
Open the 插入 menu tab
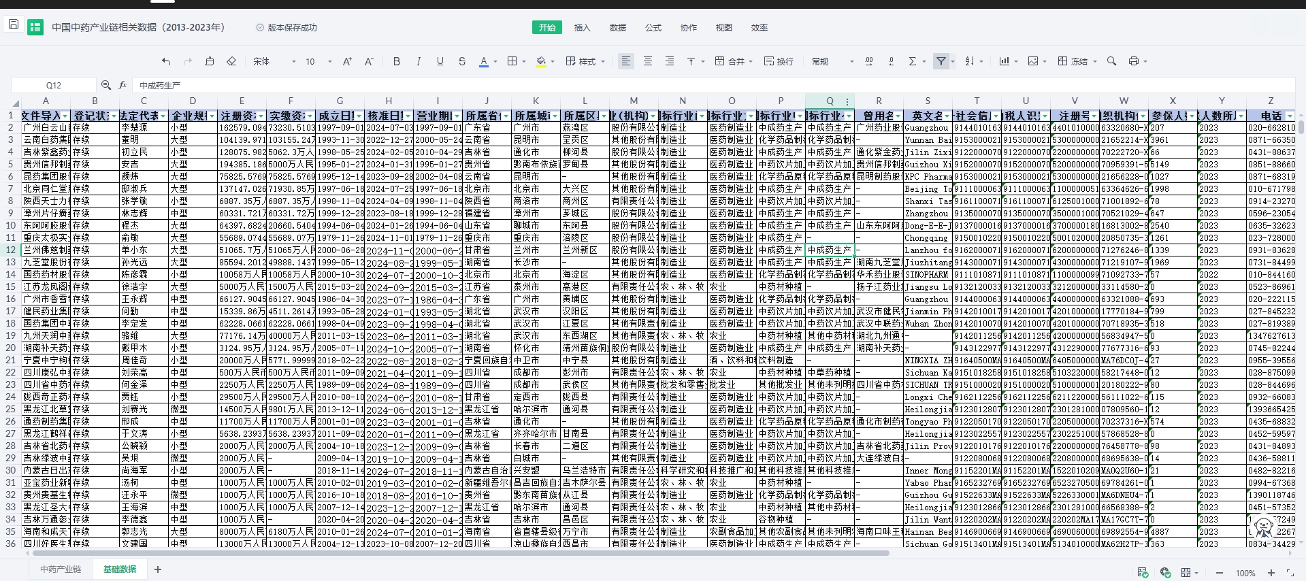[x=582, y=28]
